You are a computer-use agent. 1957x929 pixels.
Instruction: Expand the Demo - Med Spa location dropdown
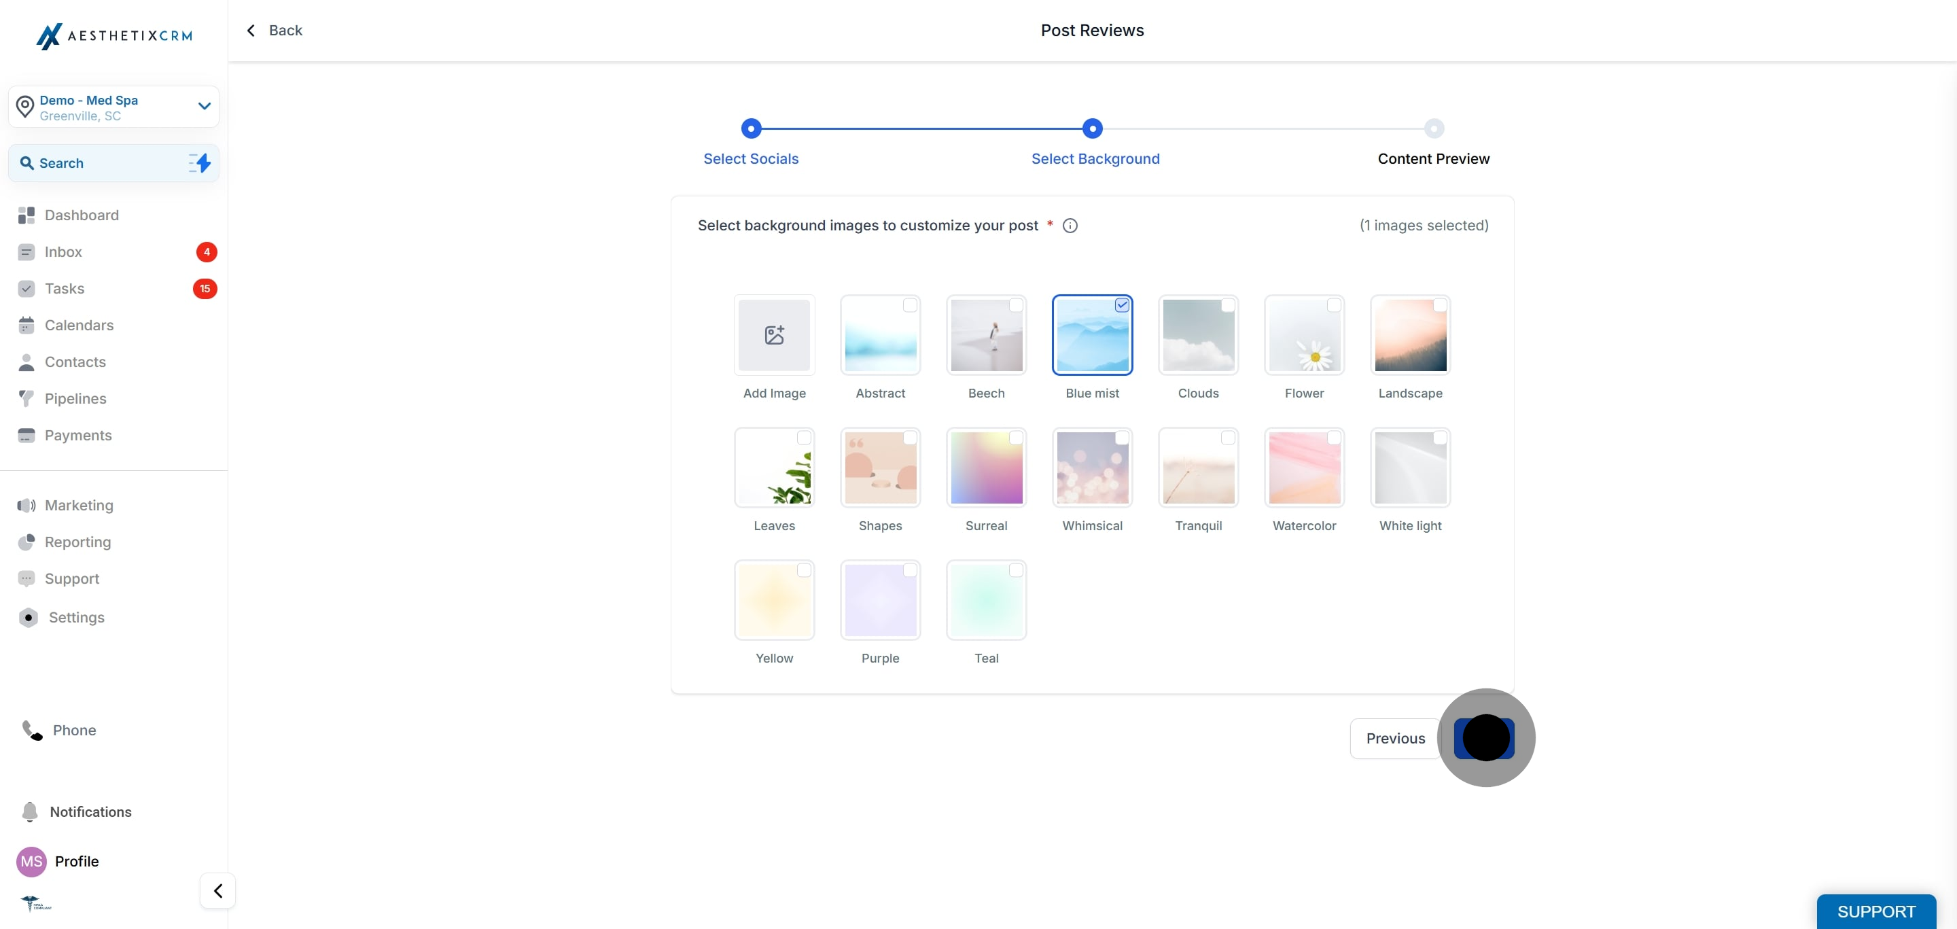tap(114, 107)
